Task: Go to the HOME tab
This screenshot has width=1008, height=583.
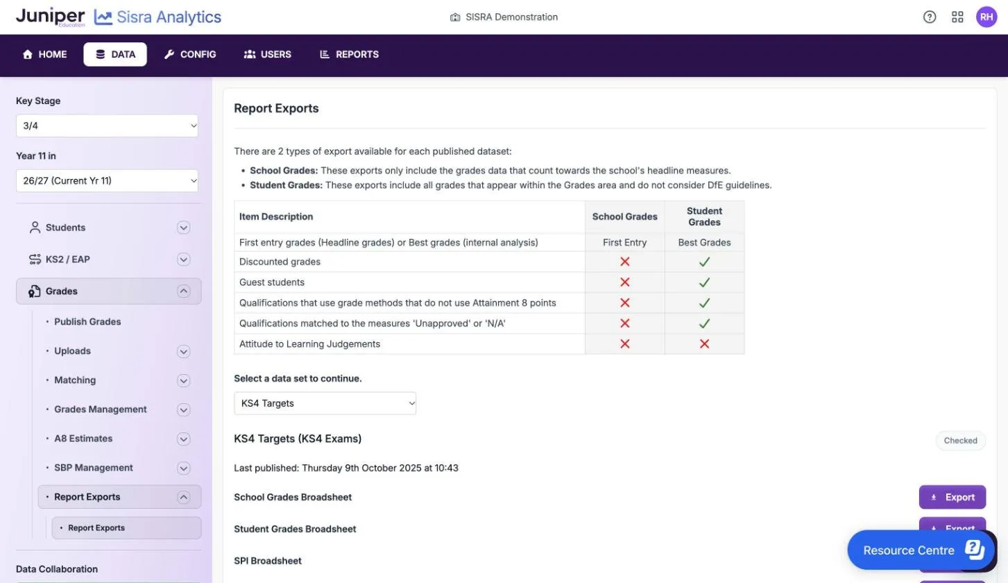Action: pos(44,54)
